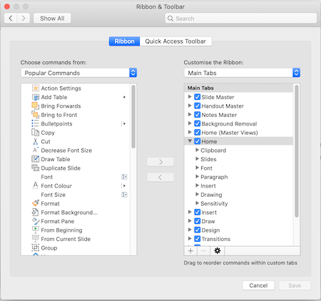Click the Cancel button
The image size is (321, 301).
[x=258, y=285]
